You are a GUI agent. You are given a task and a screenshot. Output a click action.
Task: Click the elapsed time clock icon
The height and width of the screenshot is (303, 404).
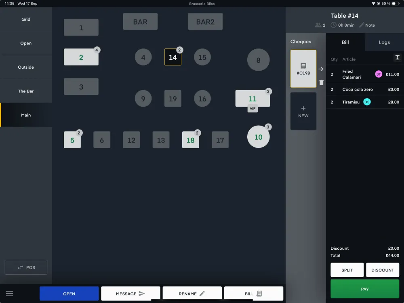tap(334, 25)
